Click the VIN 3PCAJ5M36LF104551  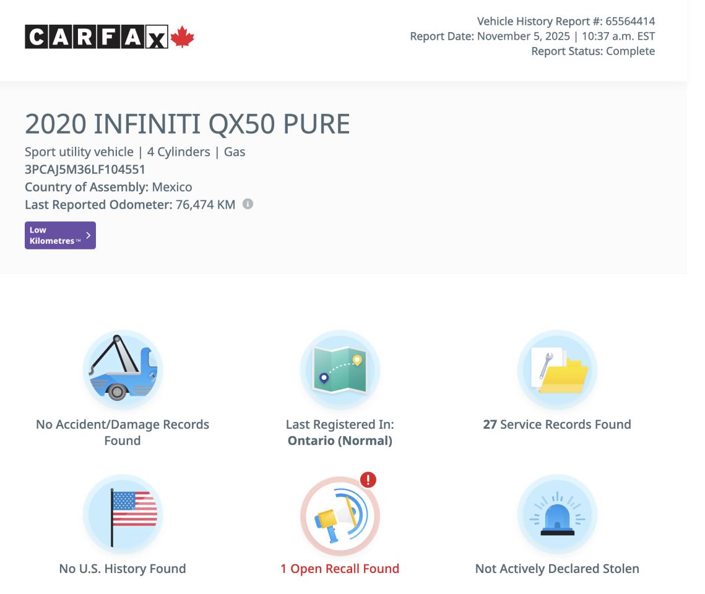pos(85,169)
